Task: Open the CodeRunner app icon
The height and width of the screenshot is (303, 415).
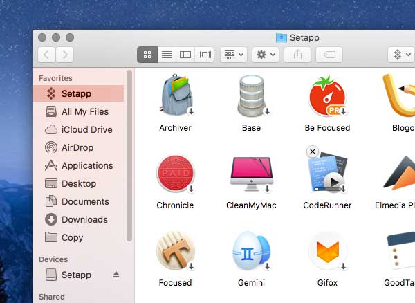Action: (328, 172)
